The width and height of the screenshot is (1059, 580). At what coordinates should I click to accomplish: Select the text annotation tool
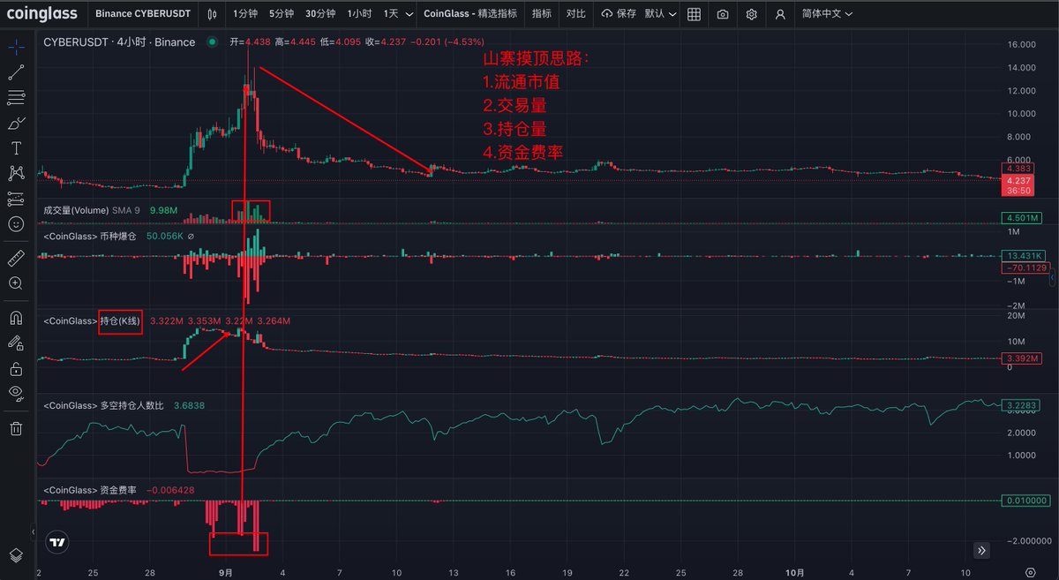pos(16,147)
